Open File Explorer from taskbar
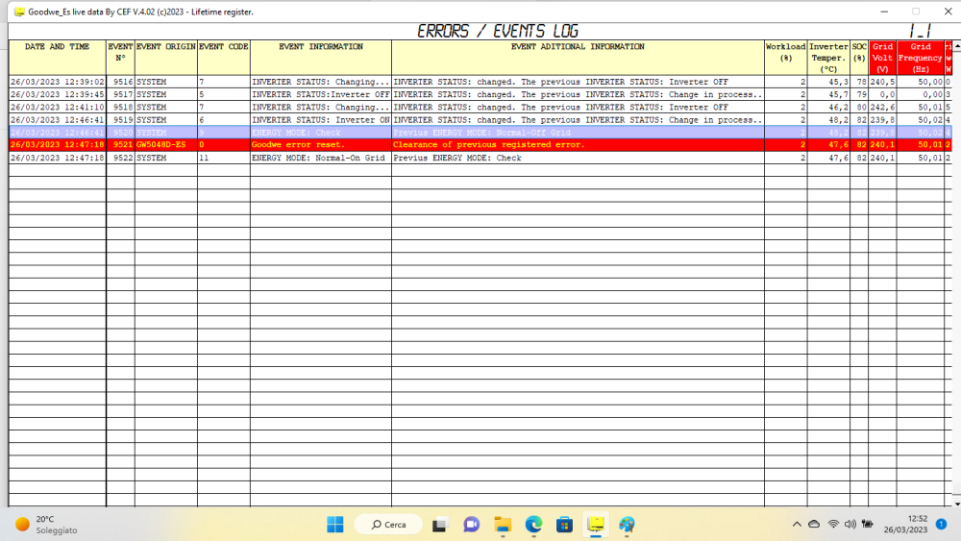Viewport: 961px width, 541px height. coord(503,525)
